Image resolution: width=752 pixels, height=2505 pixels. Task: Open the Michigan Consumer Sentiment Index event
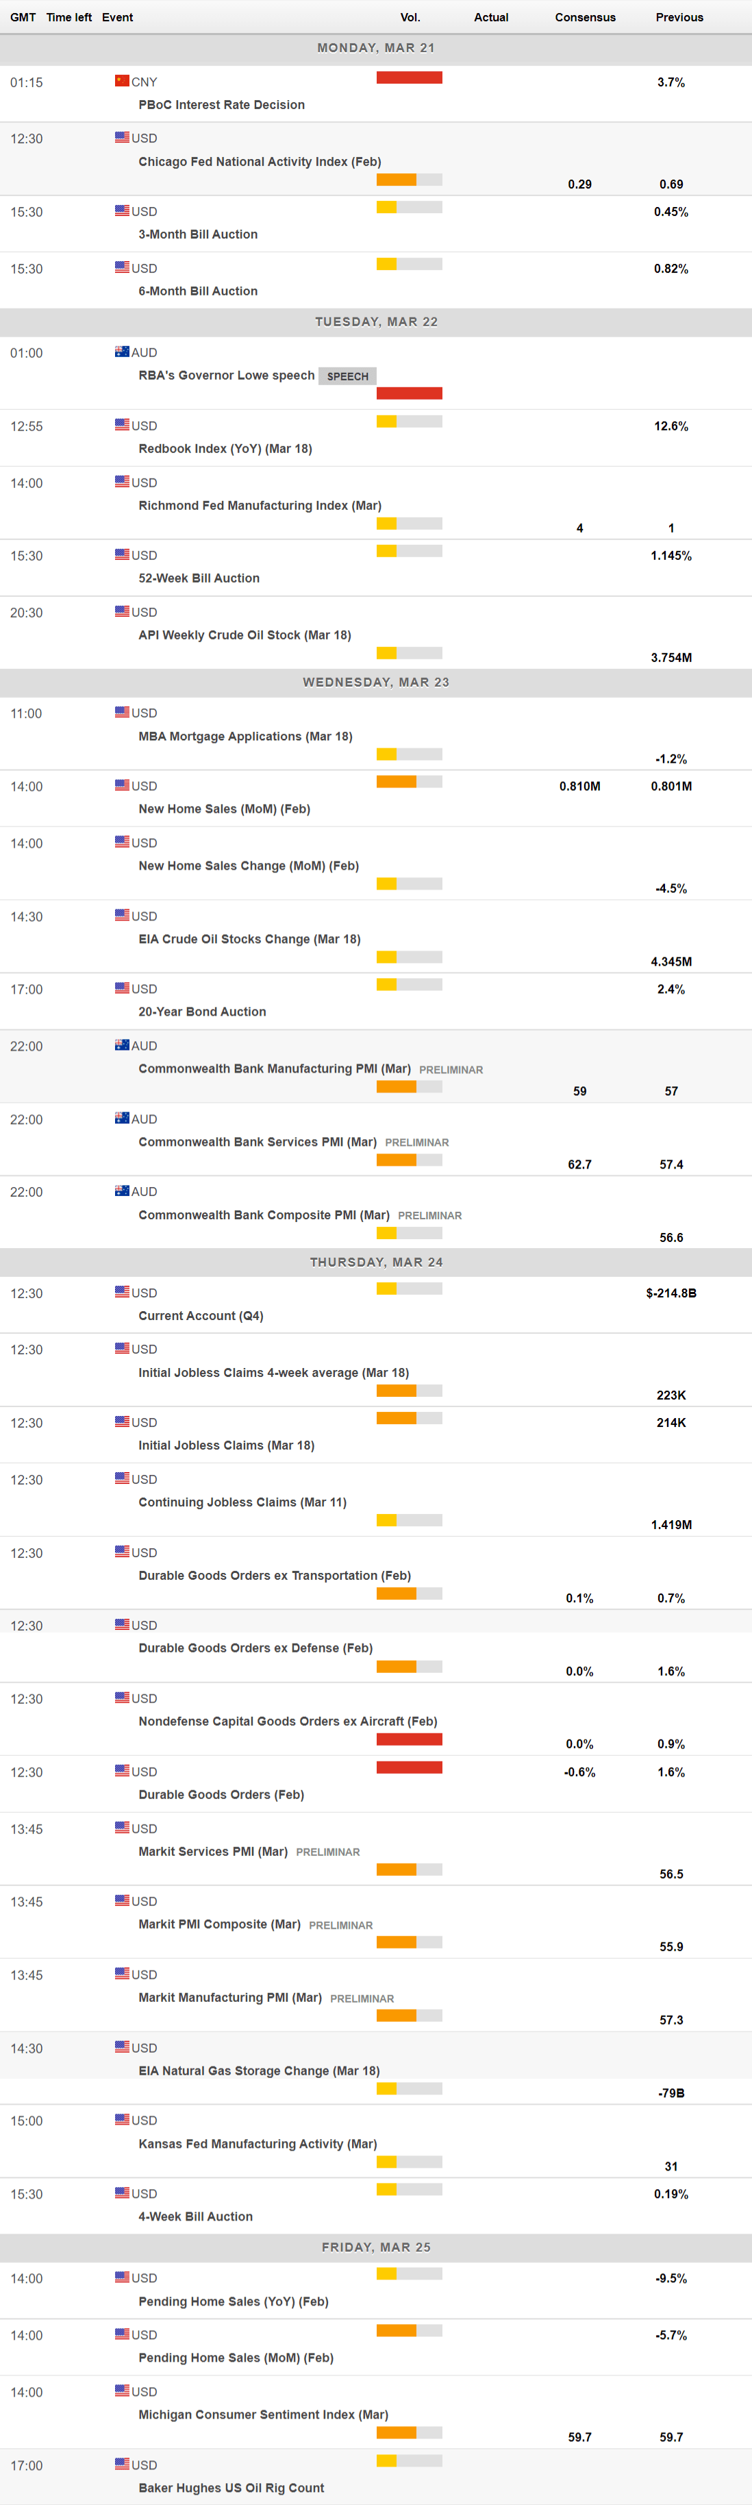tap(263, 2415)
